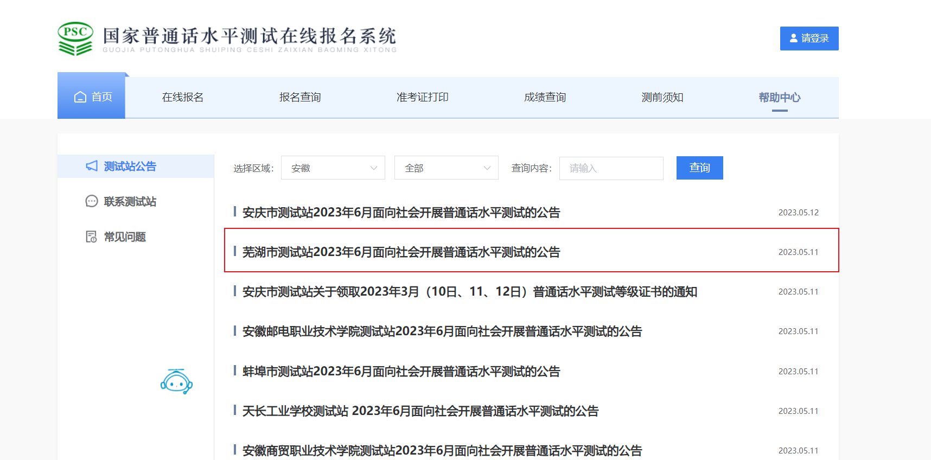Open the 帮助中心 menu item
This screenshot has height=460, width=931.
coord(779,98)
